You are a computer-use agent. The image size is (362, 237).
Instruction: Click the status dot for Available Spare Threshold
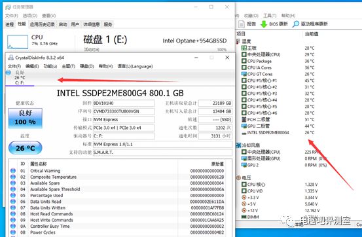[13, 189]
